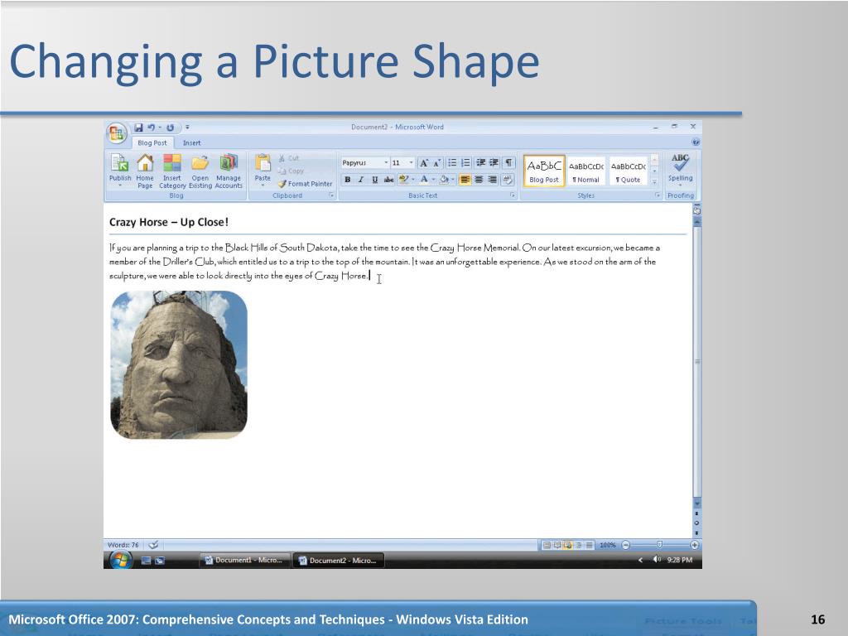Viewport: 848px width, 636px height.
Task: Apply text highlight color
Action: (403, 180)
